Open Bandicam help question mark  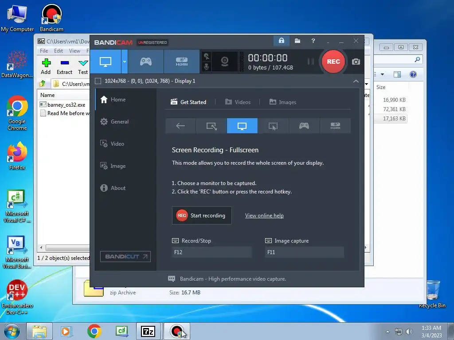tap(313, 41)
